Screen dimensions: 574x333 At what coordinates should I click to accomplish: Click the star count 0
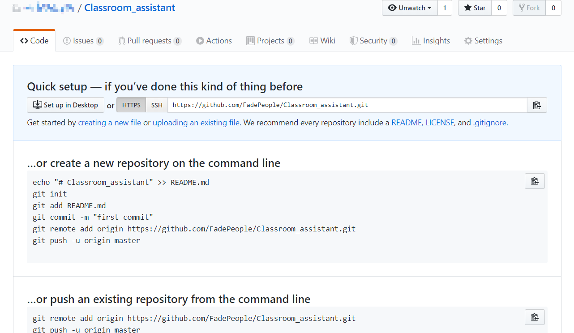click(499, 8)
